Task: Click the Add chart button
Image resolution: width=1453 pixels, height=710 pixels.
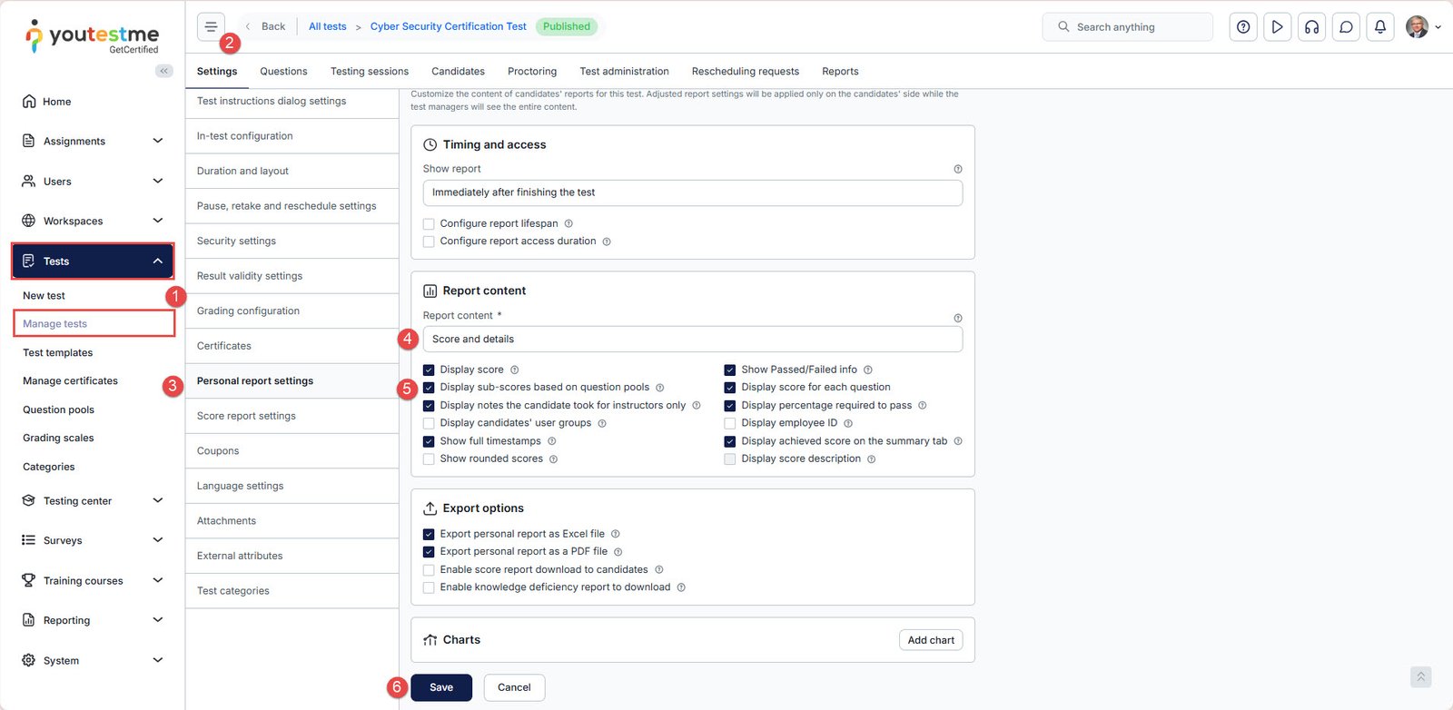Action: [930, 640]
